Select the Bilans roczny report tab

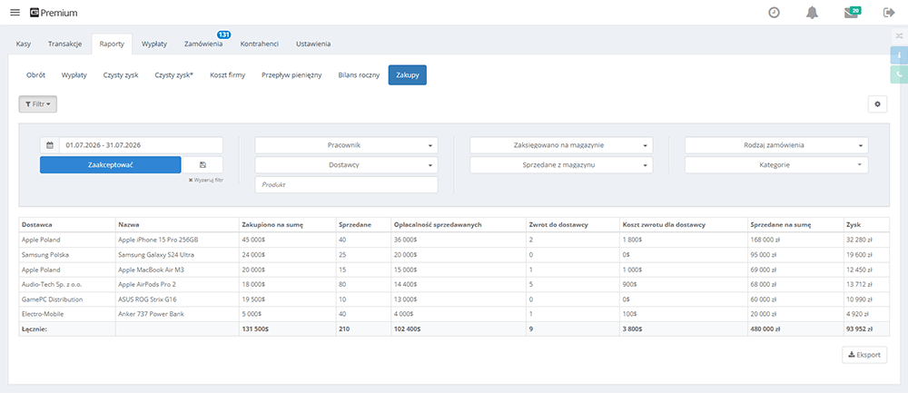[x=359, y=75]
